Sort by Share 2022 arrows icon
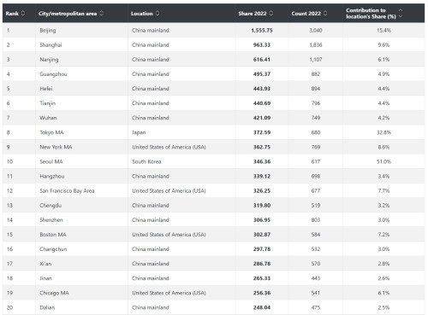 point(271,13)
